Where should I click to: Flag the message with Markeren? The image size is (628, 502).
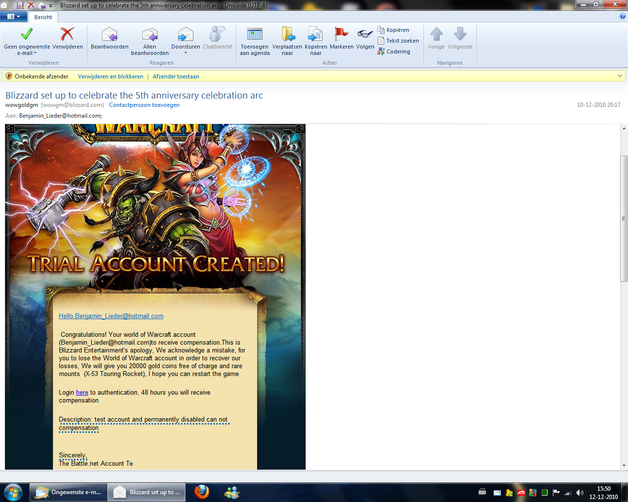click(x=341, y=38)
